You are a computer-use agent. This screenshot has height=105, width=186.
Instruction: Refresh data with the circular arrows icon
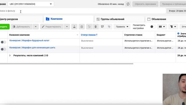click(x=128, y=4)
